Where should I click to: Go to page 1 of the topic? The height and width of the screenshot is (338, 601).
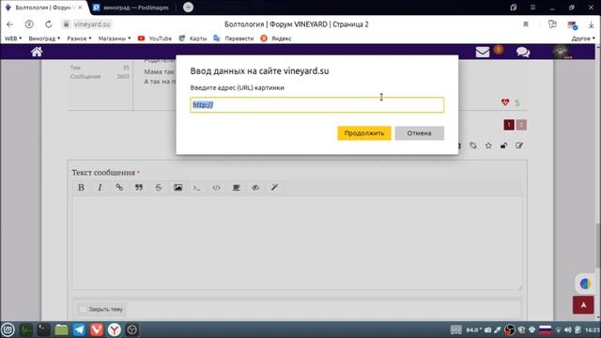pyautogui.click(x=509, y=125)
